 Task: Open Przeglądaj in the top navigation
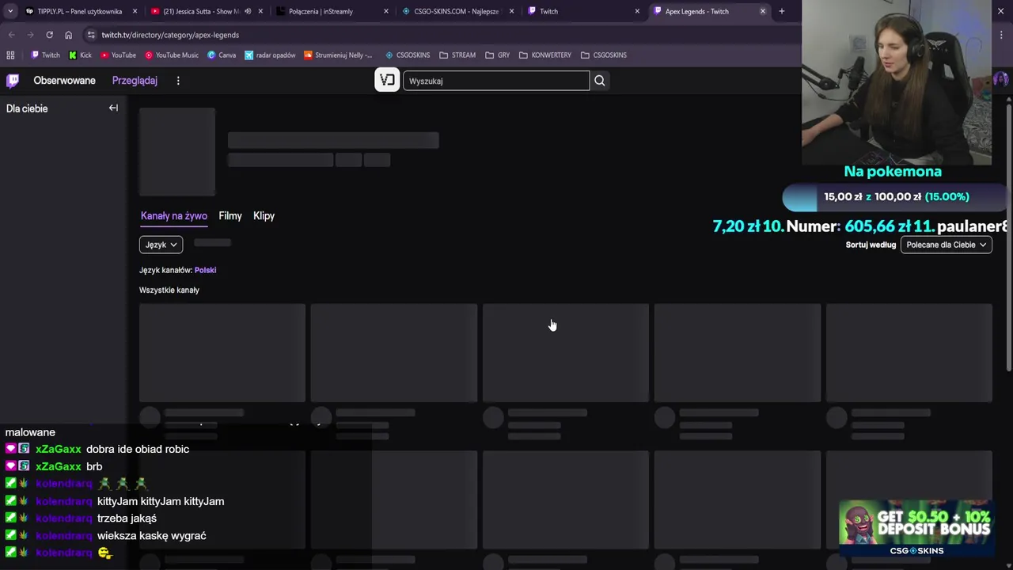pos(135,81)
